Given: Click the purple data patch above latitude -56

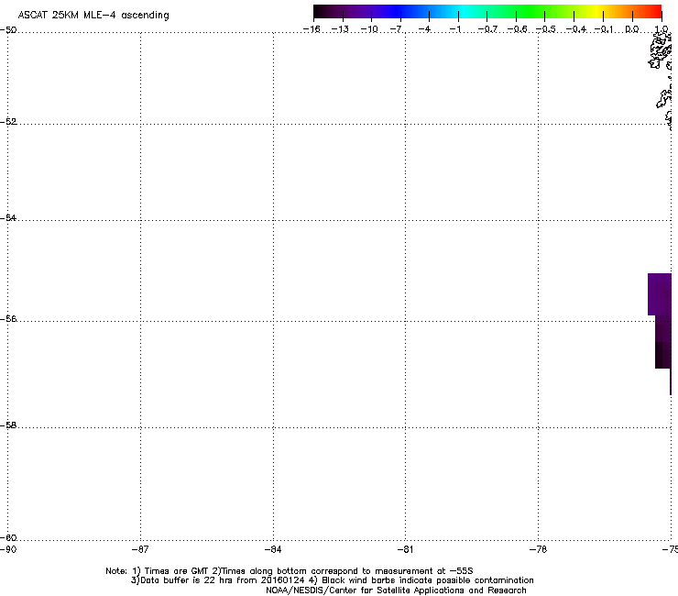Looking at the screenshot, I should click(660, 294).
